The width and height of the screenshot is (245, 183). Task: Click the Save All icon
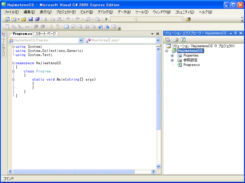coord(37,19)
